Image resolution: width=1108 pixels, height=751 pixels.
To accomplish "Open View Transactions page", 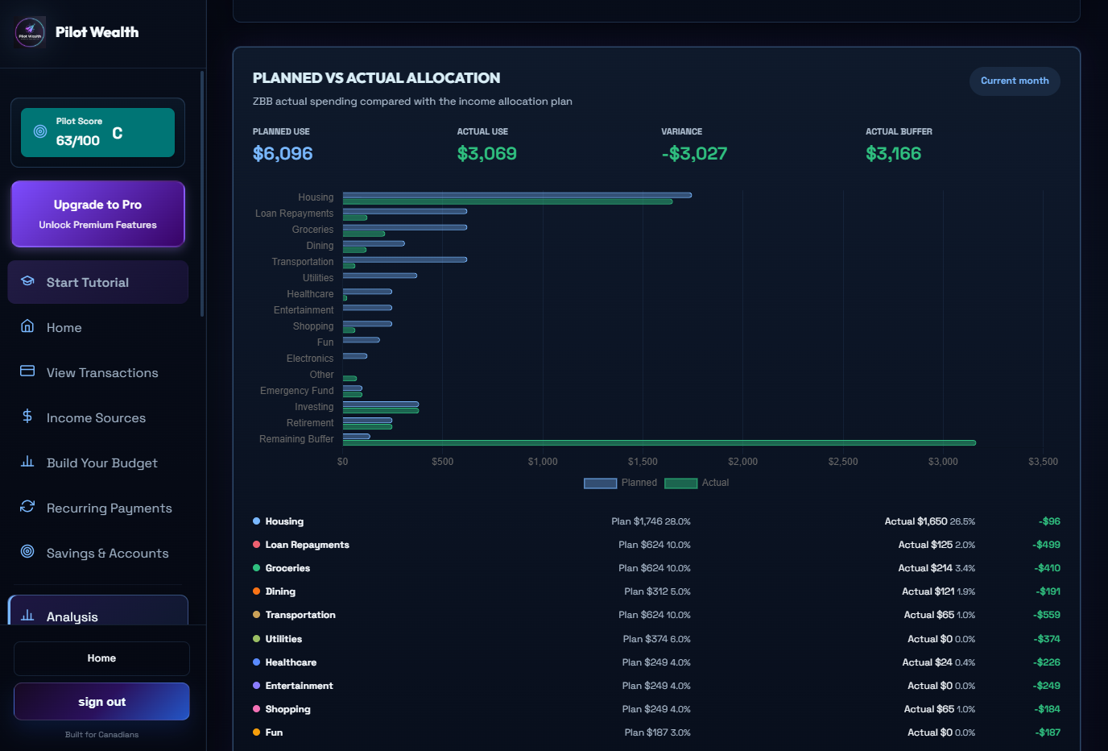I will [98, 372].
